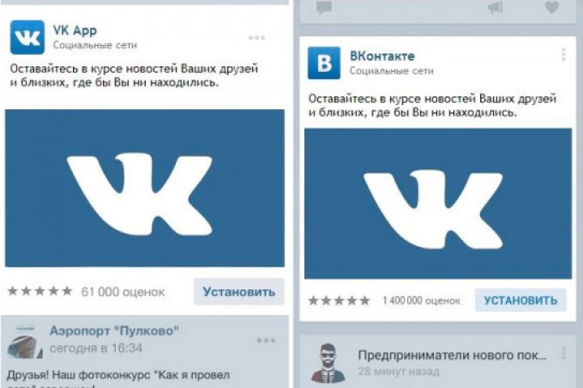
Task: Tap the bearded man avatar icon
Action: [x=328, y=364]
